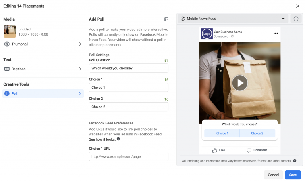Image resolution: width=305 pixels, height=181 pixels.
Task: Click the info icon after ad rendering note
Action: tap(295, 161)
